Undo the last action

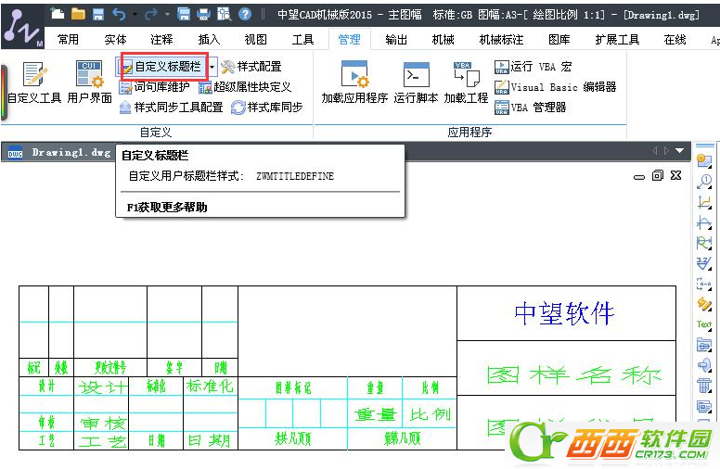(120, 14)
